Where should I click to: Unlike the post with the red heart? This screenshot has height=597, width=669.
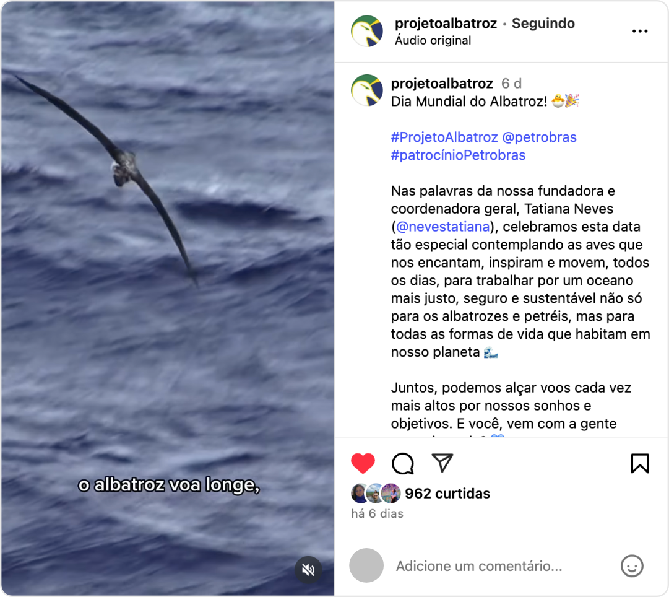pos(363,463)
